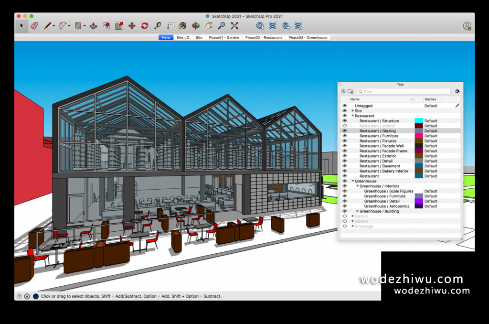The width and height of the screenshot is (489, 324).
Task: Hide the Restaurant / Glazing tag
Action: (344, 131)
